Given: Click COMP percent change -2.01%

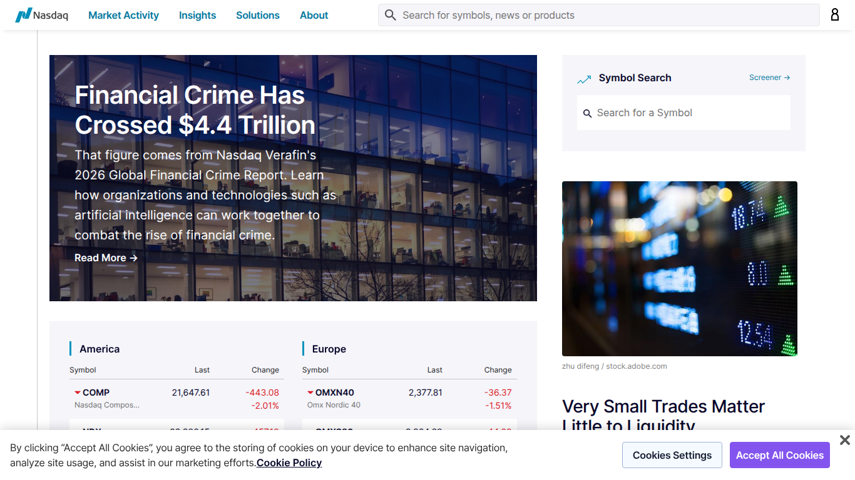Looking at the screenshot, I should [265, 406].
